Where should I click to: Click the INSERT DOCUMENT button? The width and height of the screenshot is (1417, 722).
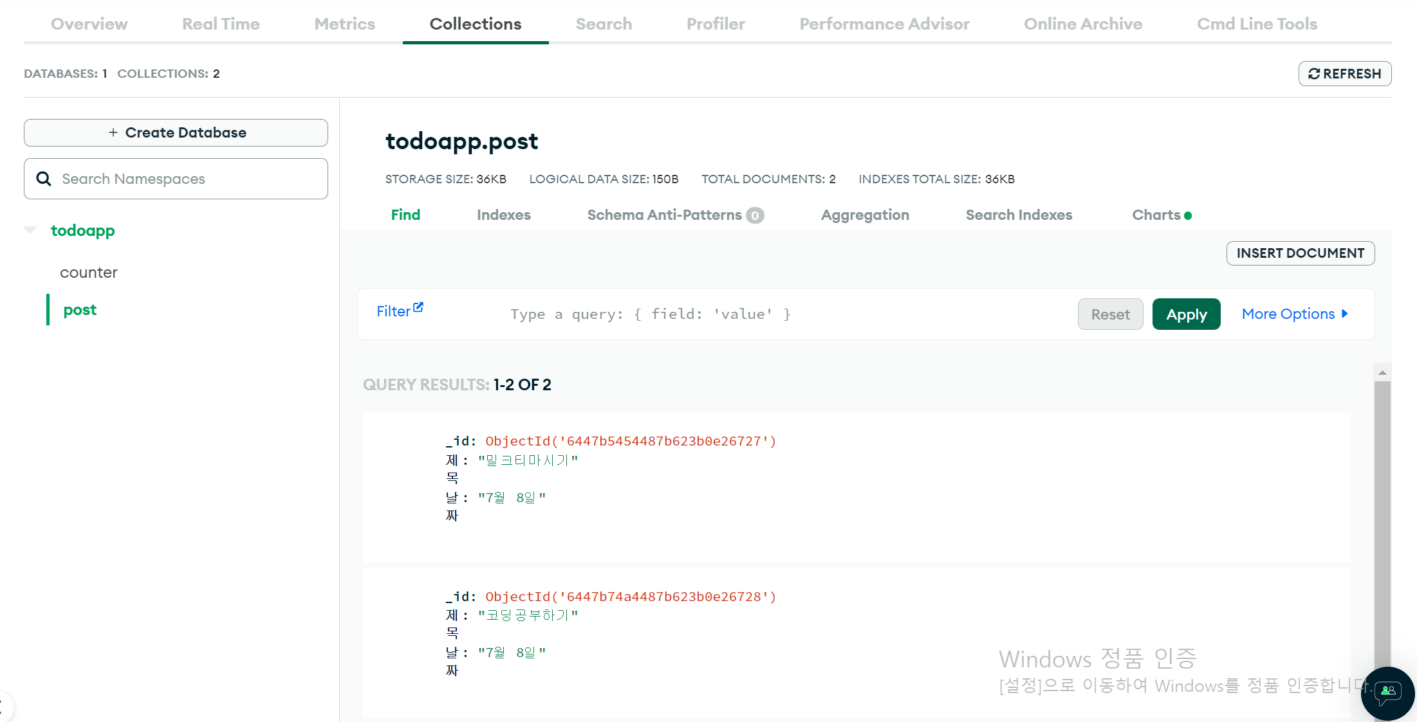pos(1301,253)
